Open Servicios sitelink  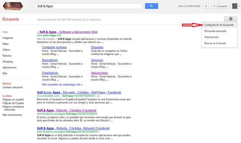point(97,60)
